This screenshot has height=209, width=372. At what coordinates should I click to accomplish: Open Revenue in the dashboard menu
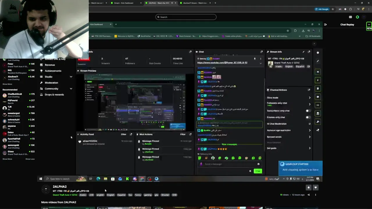point(50,65)
